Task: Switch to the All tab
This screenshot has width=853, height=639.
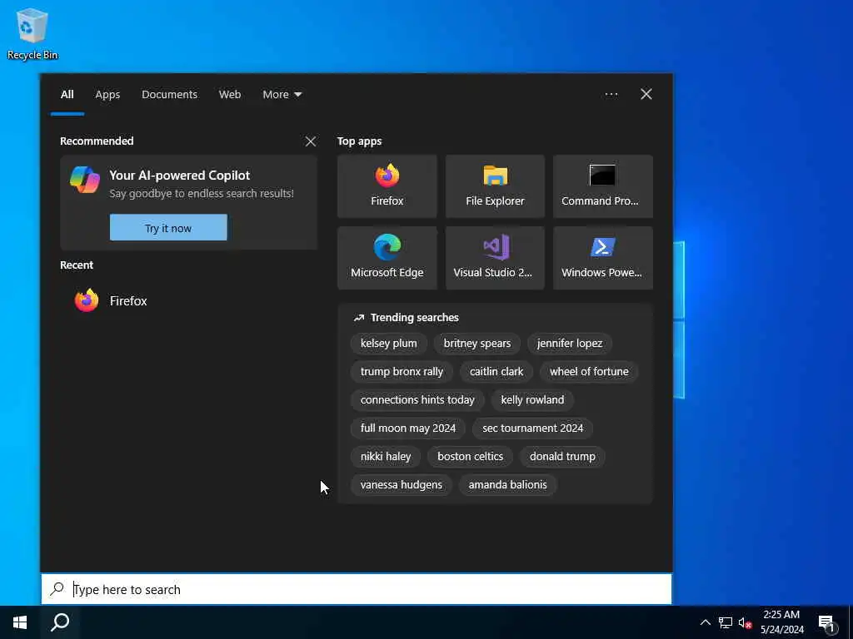Action: (x=67, y=95)
